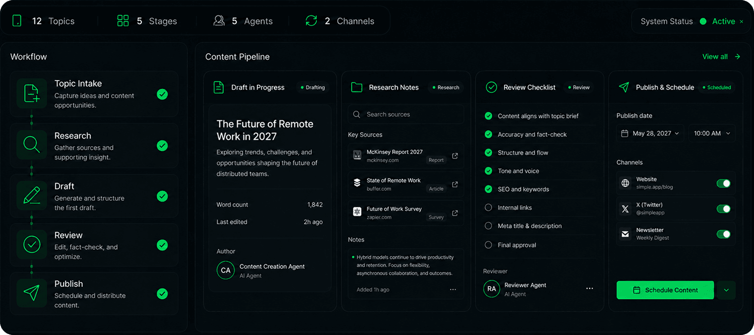Click the Search sources field
Viewport: 754px width, 335px height.
[406, 114]
